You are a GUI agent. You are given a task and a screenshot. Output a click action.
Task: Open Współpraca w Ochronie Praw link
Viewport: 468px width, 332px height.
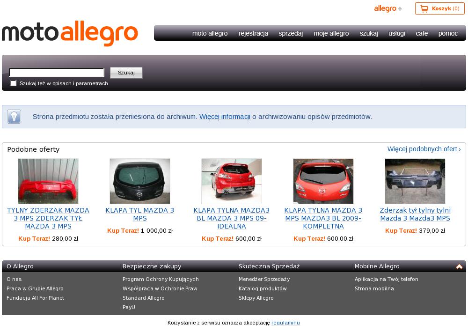point(160,288)
